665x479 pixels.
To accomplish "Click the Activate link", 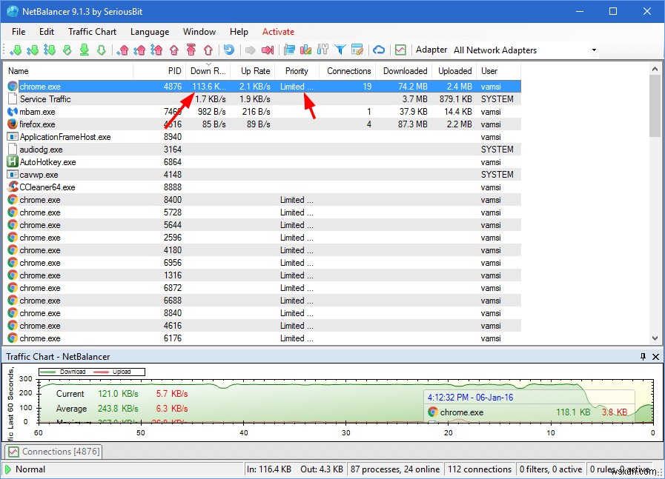I will click(278, 32).
